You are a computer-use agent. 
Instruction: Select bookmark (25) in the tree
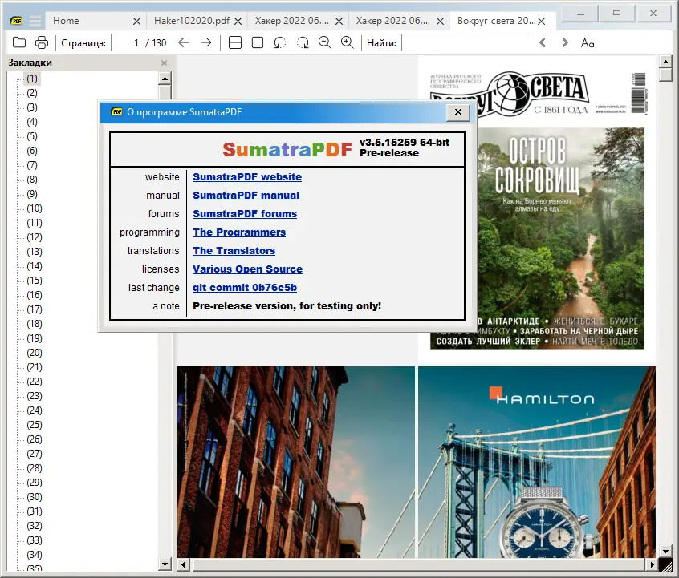[35, 425]
